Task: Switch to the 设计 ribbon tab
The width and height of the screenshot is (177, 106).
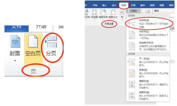Action: (114, 5)
